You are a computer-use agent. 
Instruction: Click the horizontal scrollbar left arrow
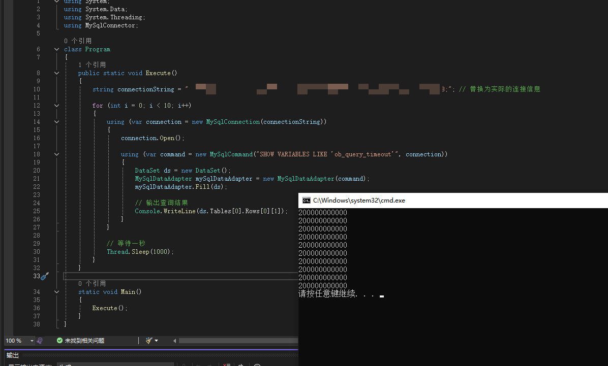pyautogui.click(x=174, y=341)
